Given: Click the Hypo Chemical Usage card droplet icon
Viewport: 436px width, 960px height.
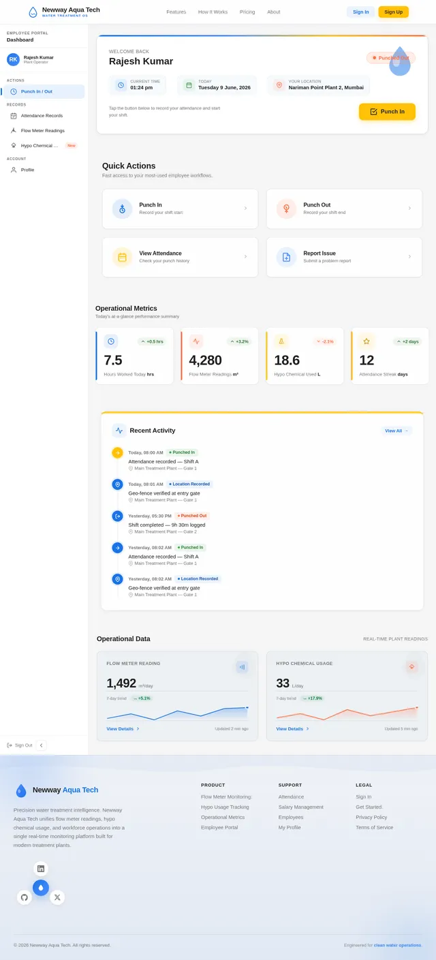Looking at the screenshot, I should (411, 667).
